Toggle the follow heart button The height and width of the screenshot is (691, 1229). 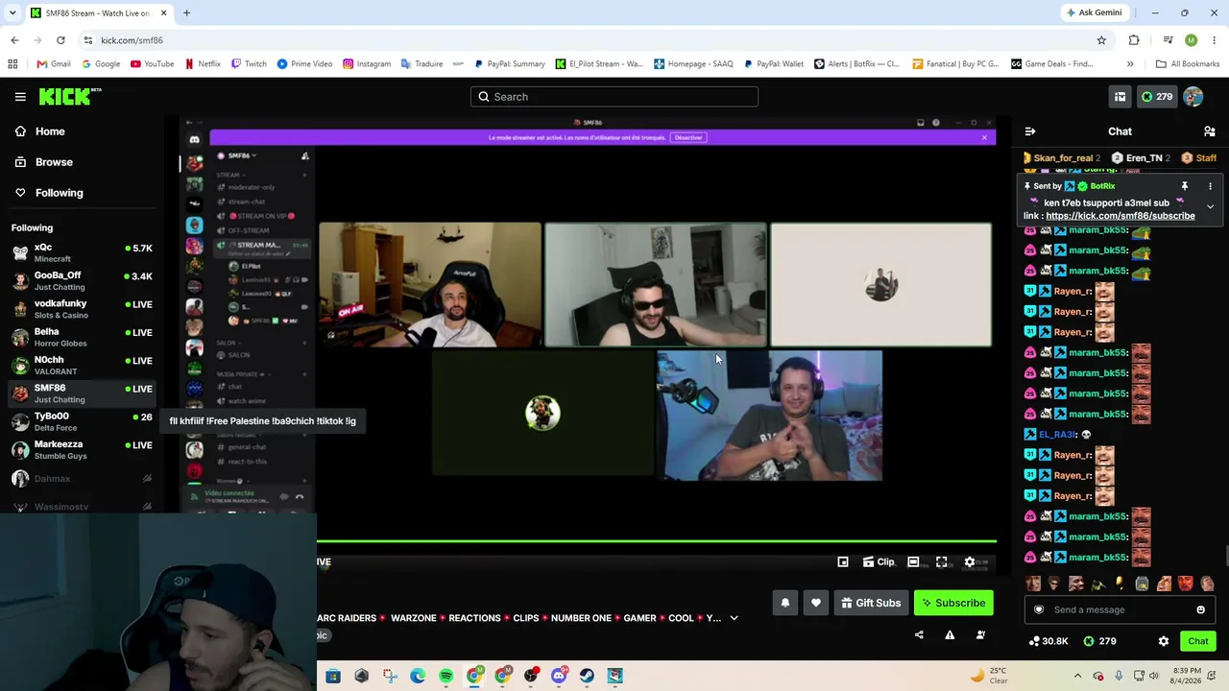coord(816,603)
